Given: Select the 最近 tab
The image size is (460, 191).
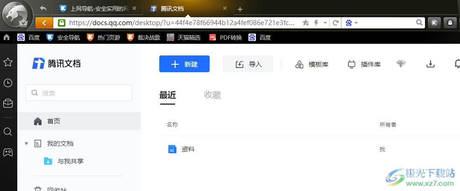Looking at the screenshot, I should (168, 95).
